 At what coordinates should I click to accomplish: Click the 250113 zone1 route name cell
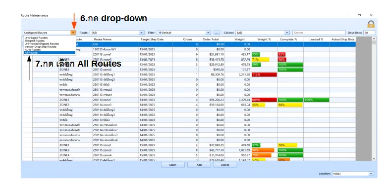point(115,54)
